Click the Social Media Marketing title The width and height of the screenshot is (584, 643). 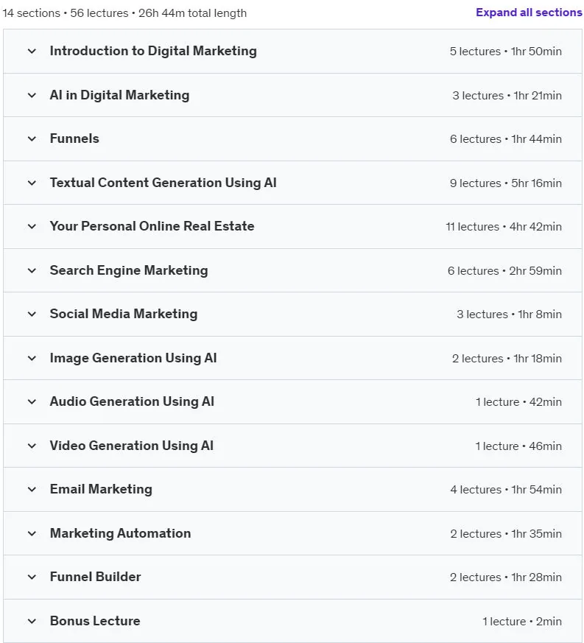[124, 314]
